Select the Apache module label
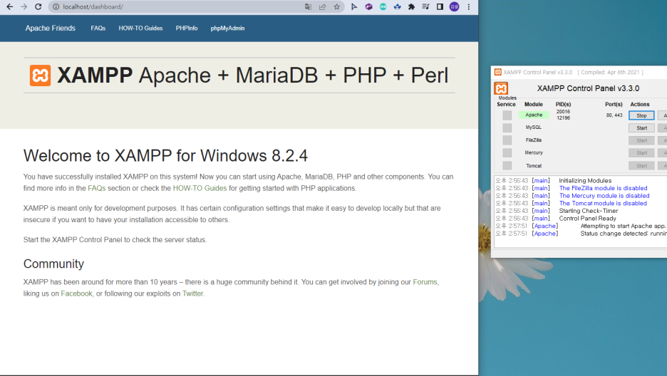667x376 pixels. point(534,115)
